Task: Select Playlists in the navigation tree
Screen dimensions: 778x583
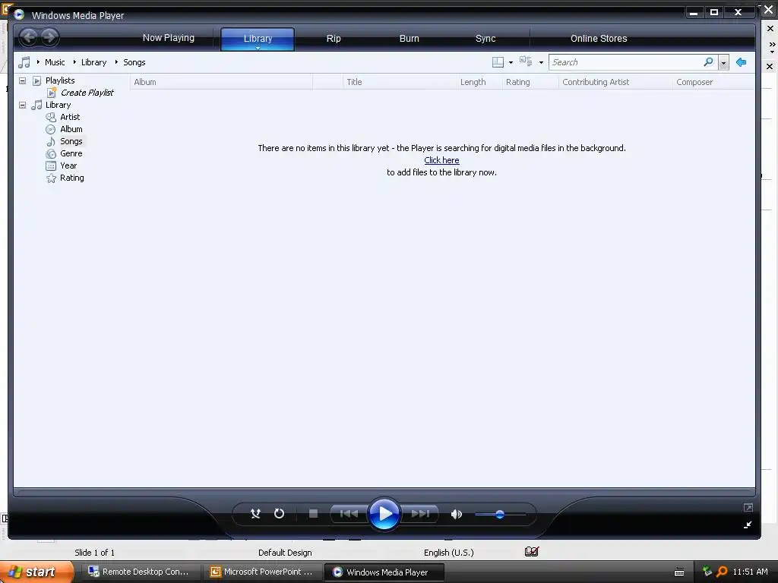Action: pyautogui.click(x=60, y=80)
